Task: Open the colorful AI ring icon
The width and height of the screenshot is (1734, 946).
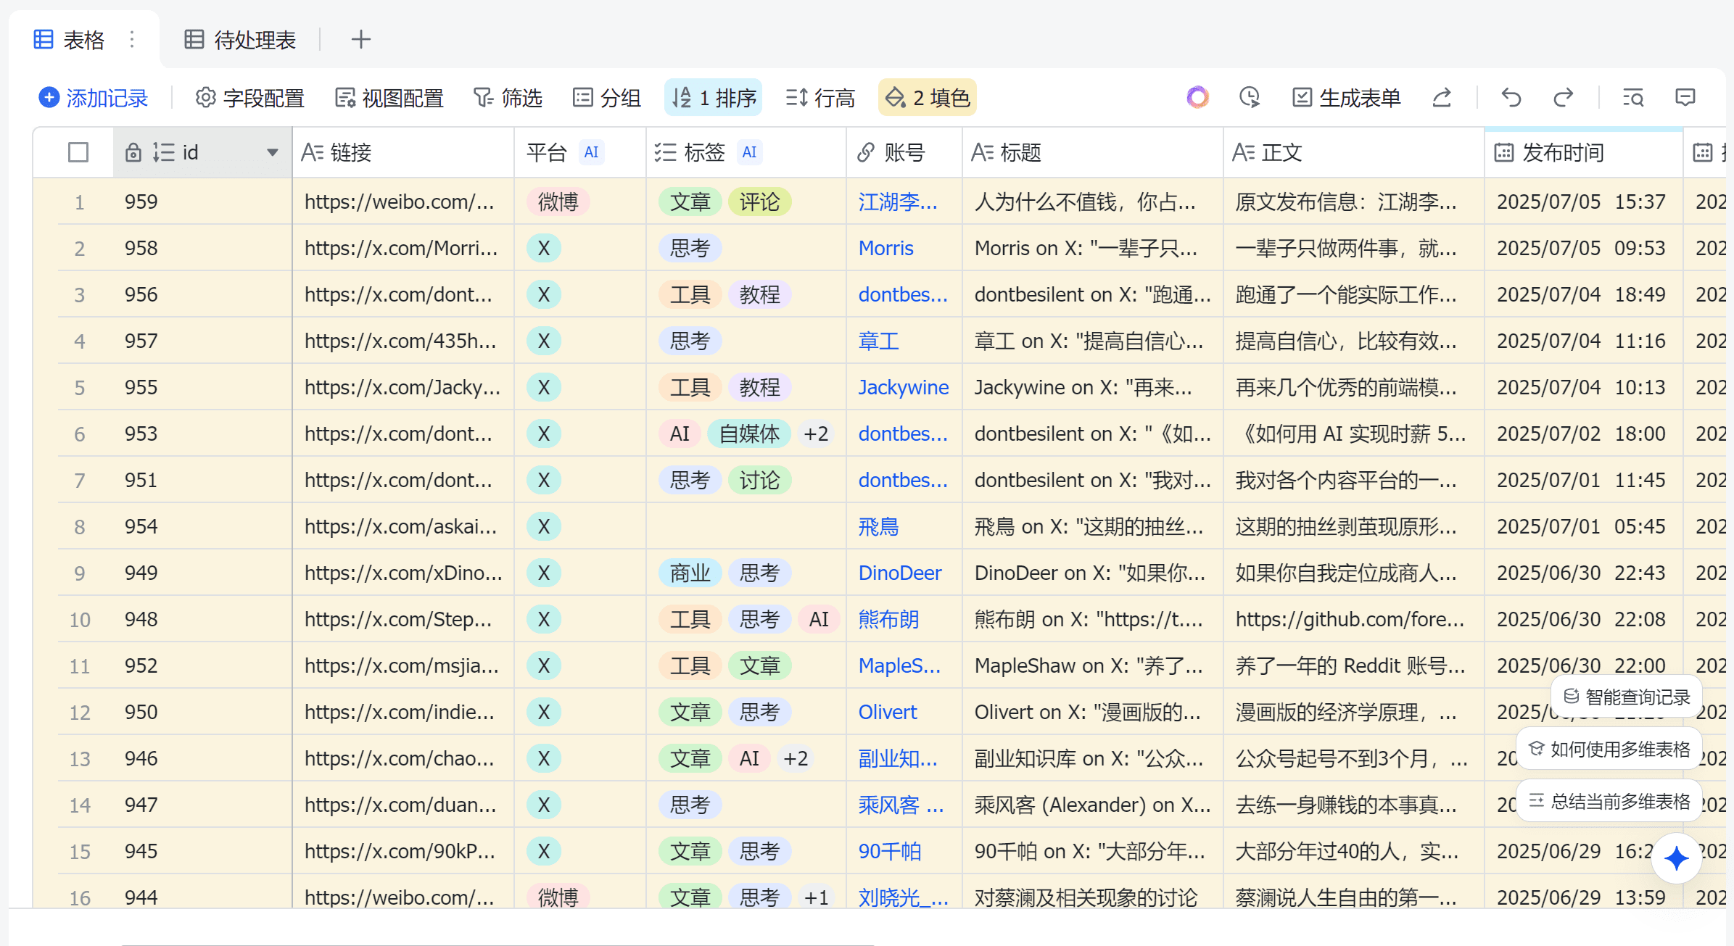Action: coord(1197,97)
